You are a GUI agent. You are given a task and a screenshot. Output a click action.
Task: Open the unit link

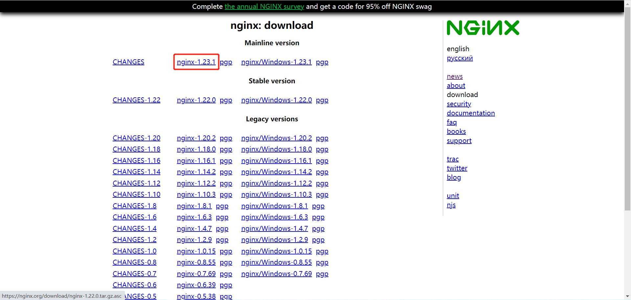click(453, 196)
